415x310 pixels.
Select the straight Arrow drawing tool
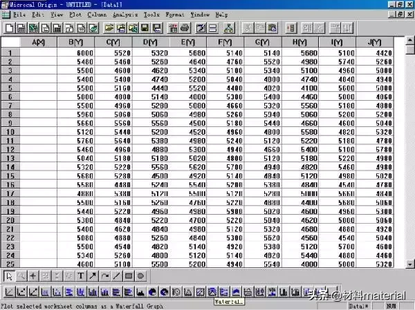93,276
